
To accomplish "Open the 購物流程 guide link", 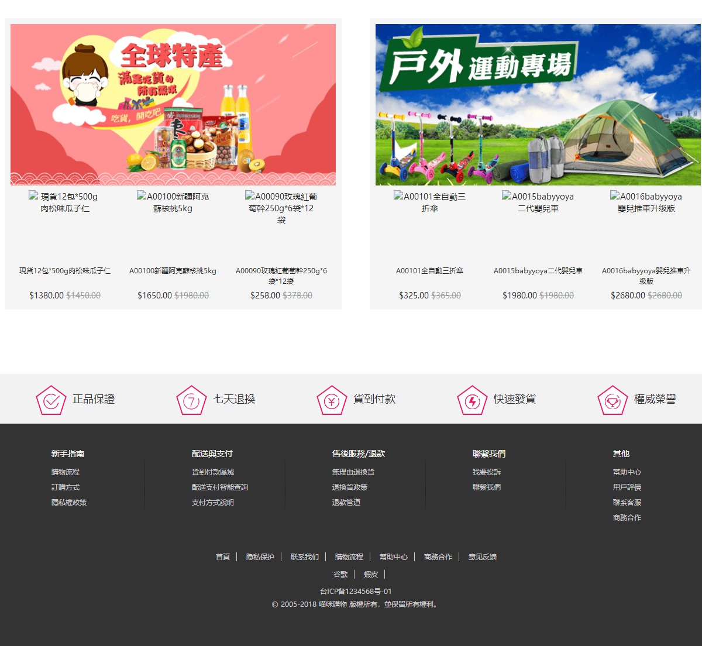I will pos(64,472).
